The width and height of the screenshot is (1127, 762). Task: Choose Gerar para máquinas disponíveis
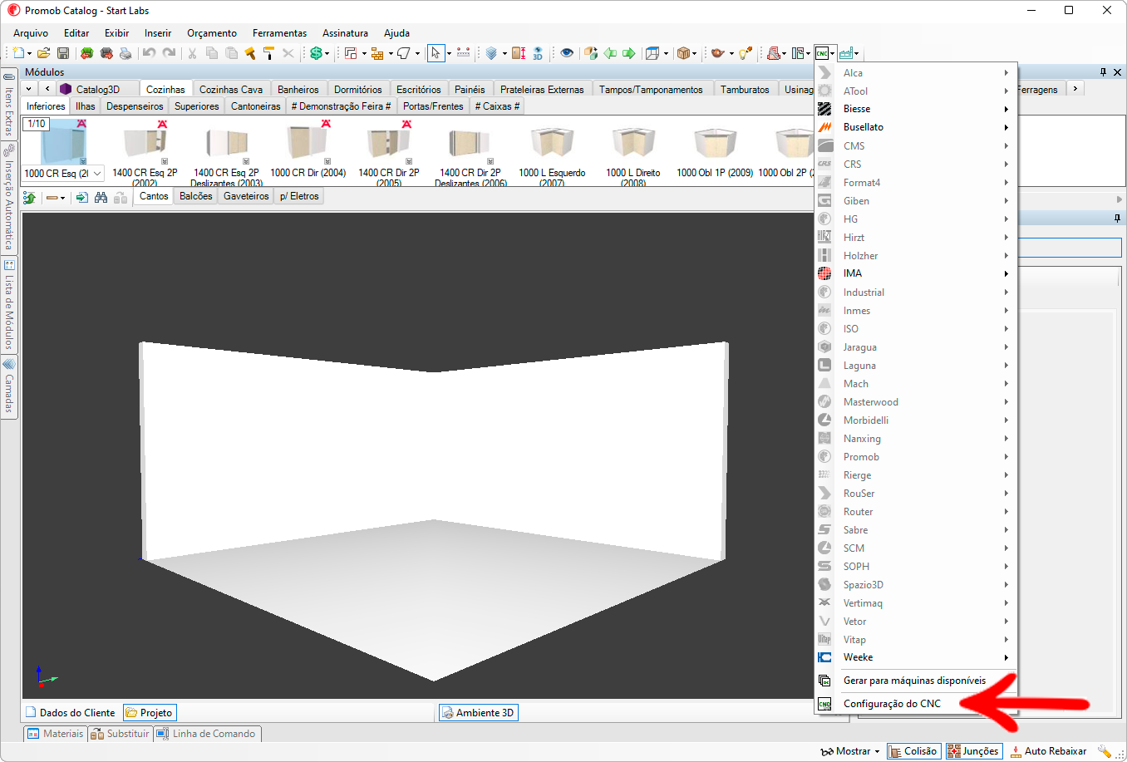(x=915, y=681)
